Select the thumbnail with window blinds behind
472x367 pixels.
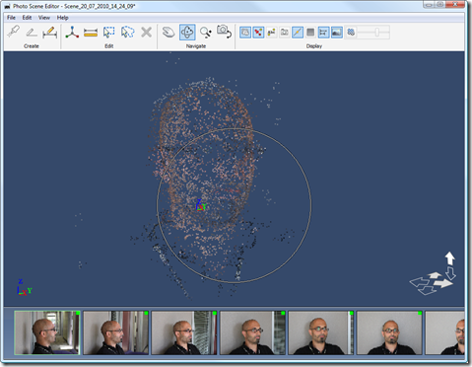click(184, 332)
